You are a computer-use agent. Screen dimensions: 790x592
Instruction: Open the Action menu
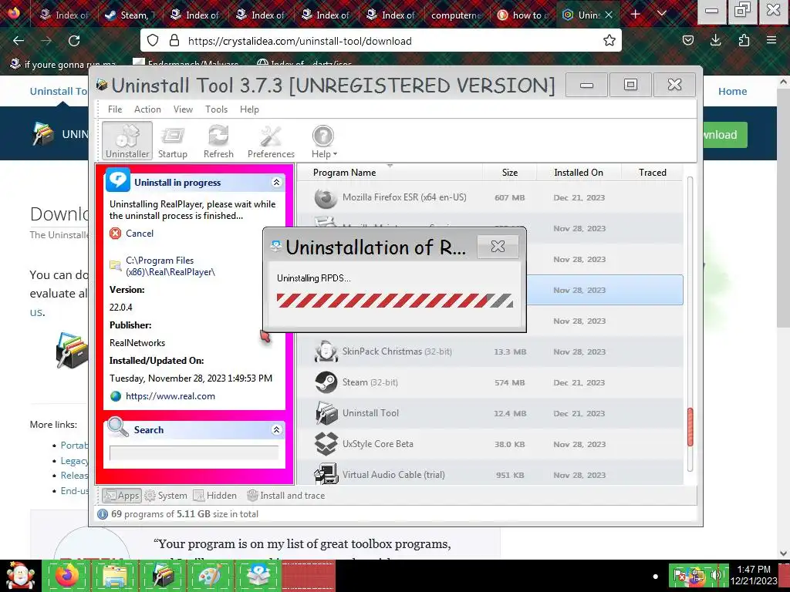pyautogui.click(x=147, y=109)
